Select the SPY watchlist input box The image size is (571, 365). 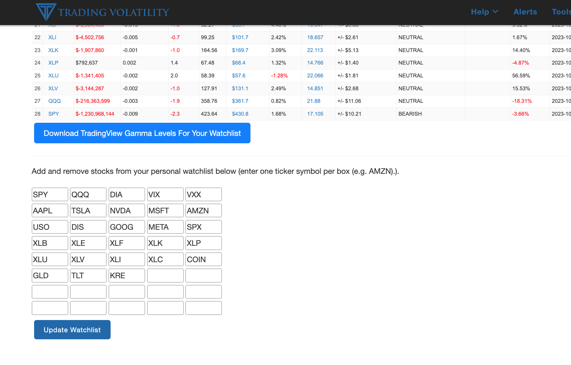50,194
